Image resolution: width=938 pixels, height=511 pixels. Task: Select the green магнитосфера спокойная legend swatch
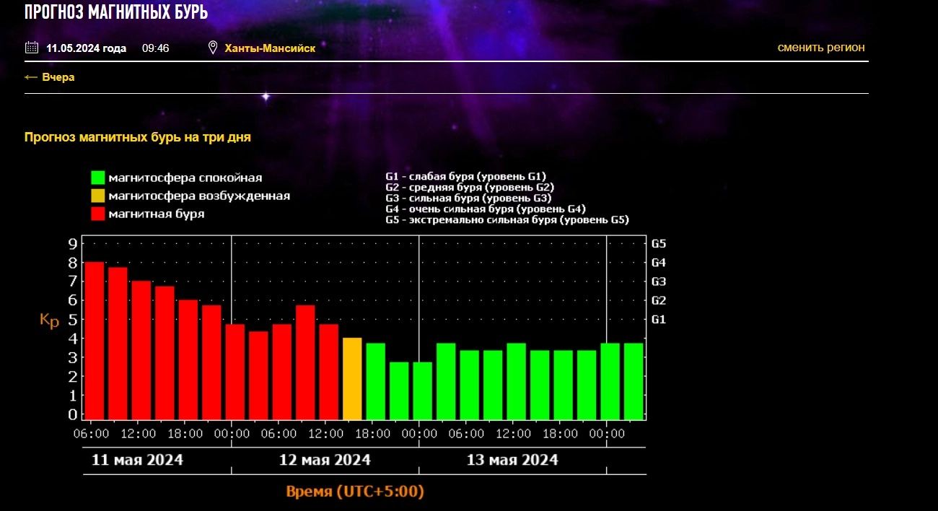98,178
